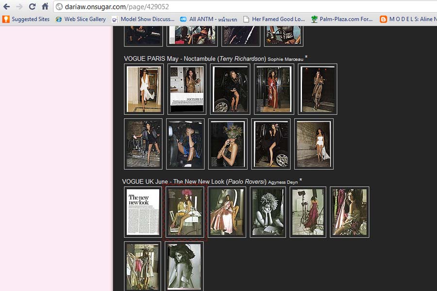
Task: Open Vogue Paris feathered mask thumbnail
Action: coord(228,144)
